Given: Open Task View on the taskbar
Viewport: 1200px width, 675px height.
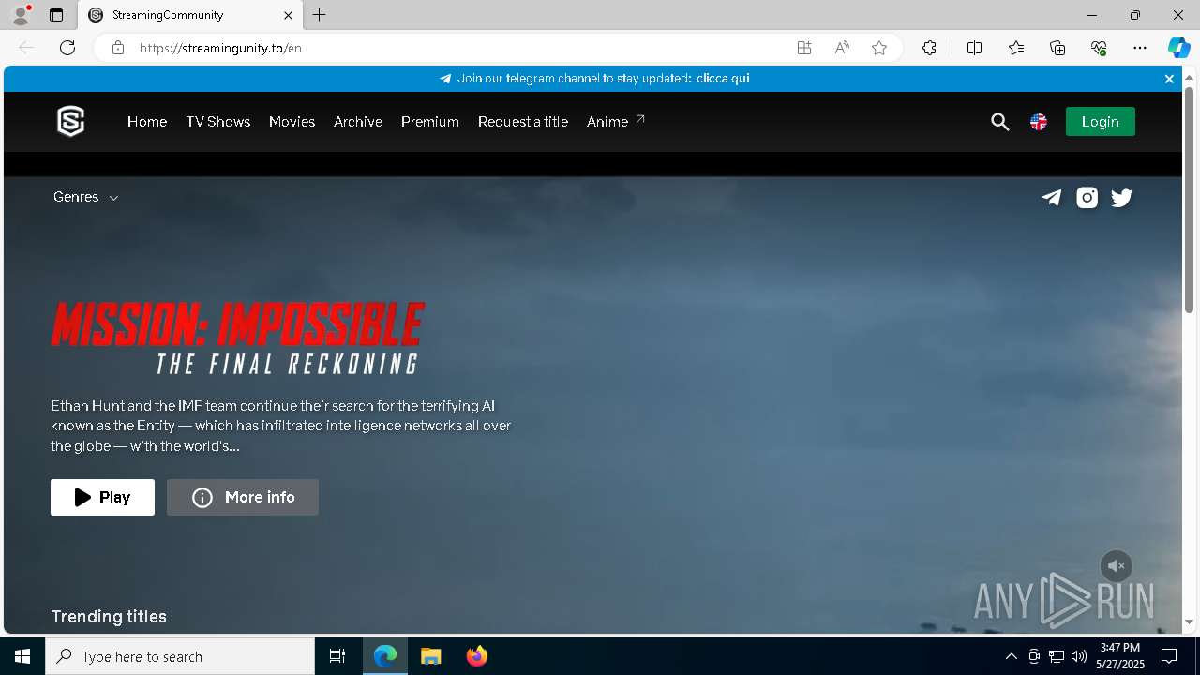Looking at the screenshot, I should 337,656.
